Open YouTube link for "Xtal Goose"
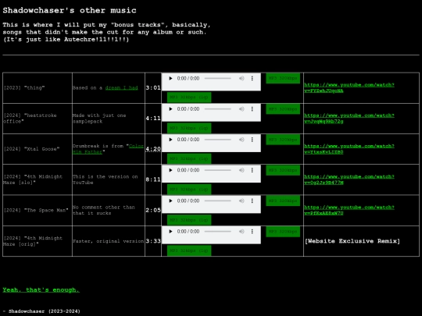Screen dimensions: 422x316 349,149
